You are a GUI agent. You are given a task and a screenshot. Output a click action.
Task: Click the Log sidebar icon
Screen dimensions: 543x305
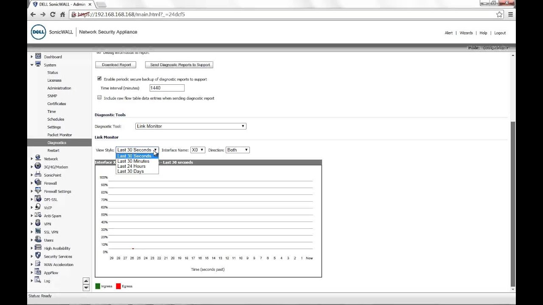[38, 280]
